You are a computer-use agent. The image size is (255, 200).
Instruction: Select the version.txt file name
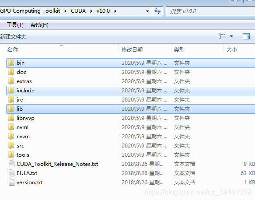(x=29, y=182)
